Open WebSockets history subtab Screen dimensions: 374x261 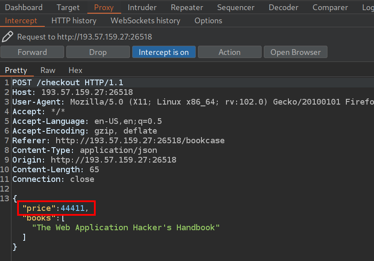[x=145, y=21]
